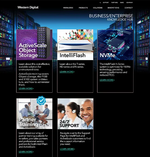
Task: Click 'The IntelliFlash N-Series' paragraph
Action: click(115, 70)
